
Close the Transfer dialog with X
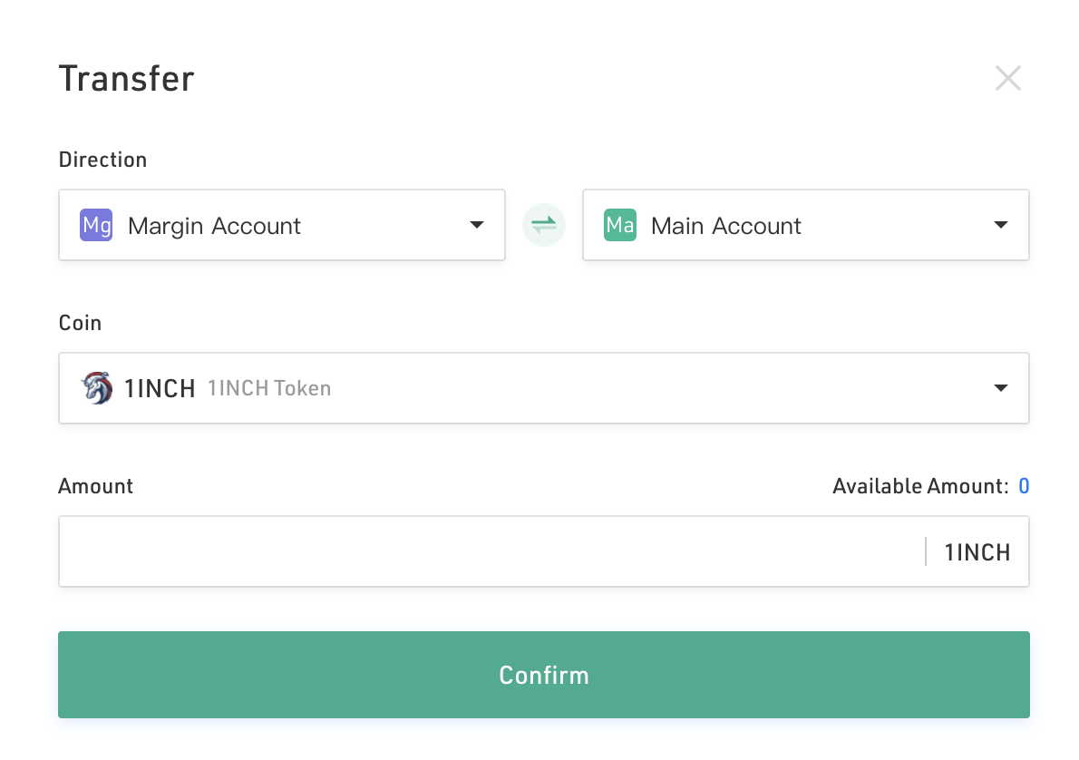click(x=1008, y=79)
